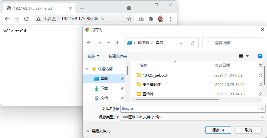Refresh the folder list in the dialog

[x=192, y=43]
